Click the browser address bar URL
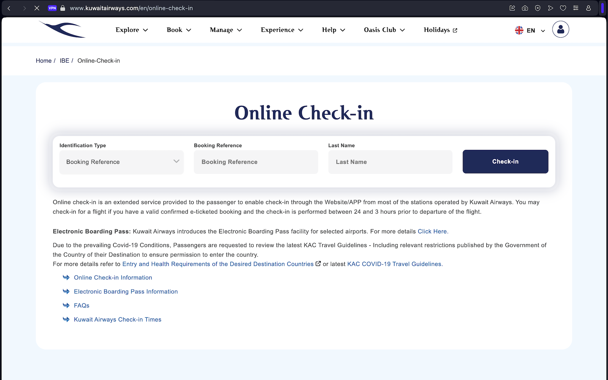The height and width of the screenshot is (380, 608). [131, 8]
